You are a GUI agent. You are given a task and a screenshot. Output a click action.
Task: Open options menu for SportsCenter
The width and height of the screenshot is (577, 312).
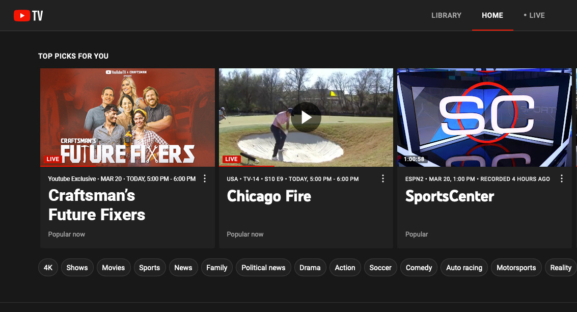[562, 178]
